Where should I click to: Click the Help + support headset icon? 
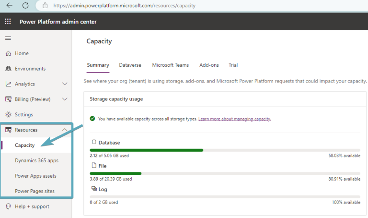[x=8, y=206]
